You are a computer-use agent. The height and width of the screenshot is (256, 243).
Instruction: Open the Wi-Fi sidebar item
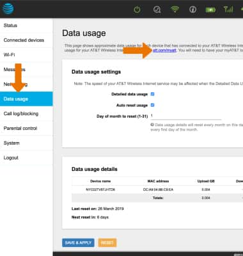[26, 55]
